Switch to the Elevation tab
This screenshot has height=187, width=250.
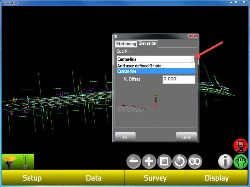pos(147,44)
